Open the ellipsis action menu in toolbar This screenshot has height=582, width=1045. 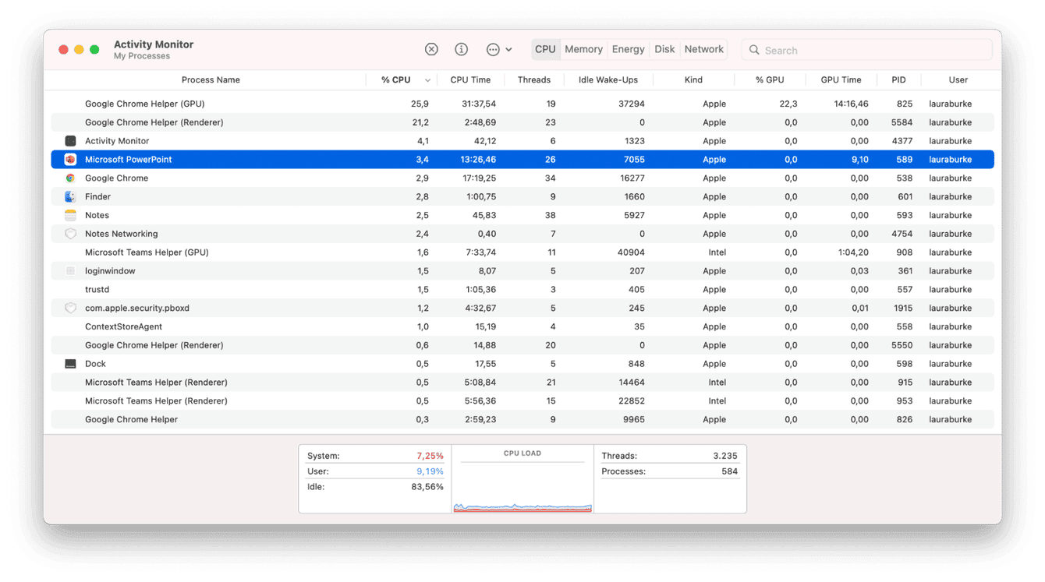click(498, 49)
